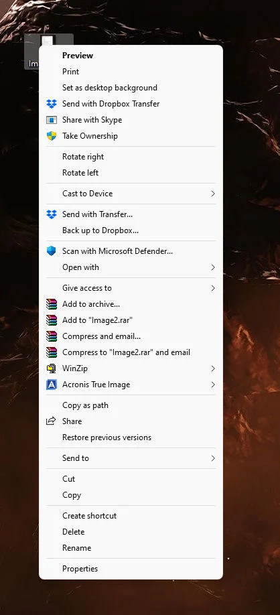Choose Create shortcut
Screen dimensions: 280x615
[131, 516]
